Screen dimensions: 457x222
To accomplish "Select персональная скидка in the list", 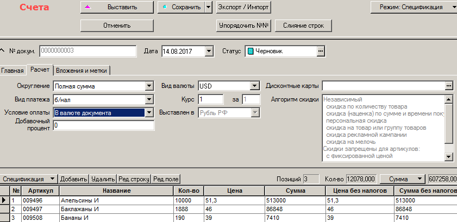I will (356, 120).
